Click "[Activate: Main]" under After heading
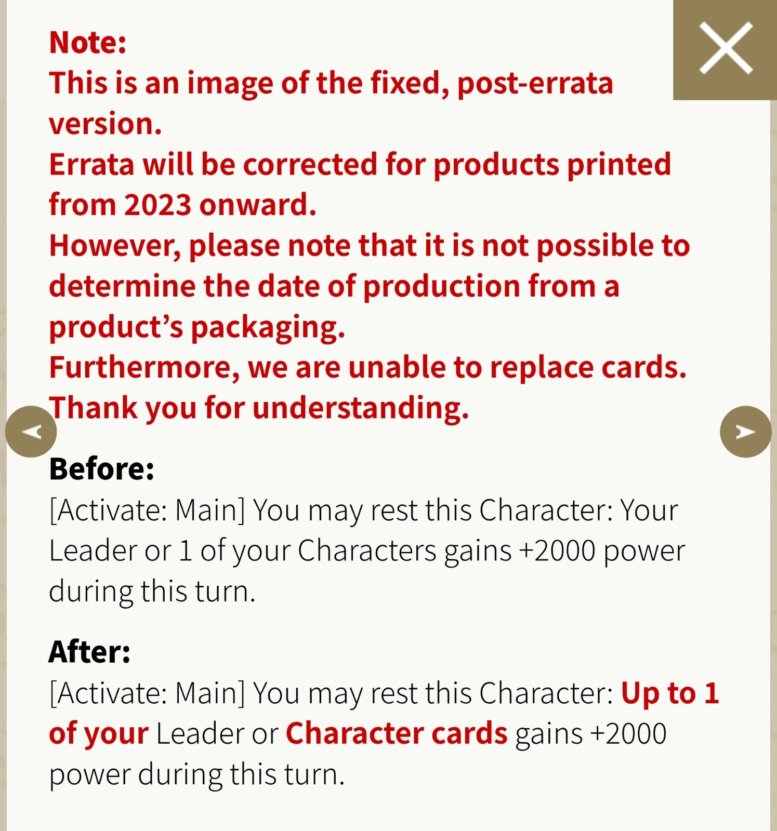Screen dimensions: 777x831 tap(147, 693)
